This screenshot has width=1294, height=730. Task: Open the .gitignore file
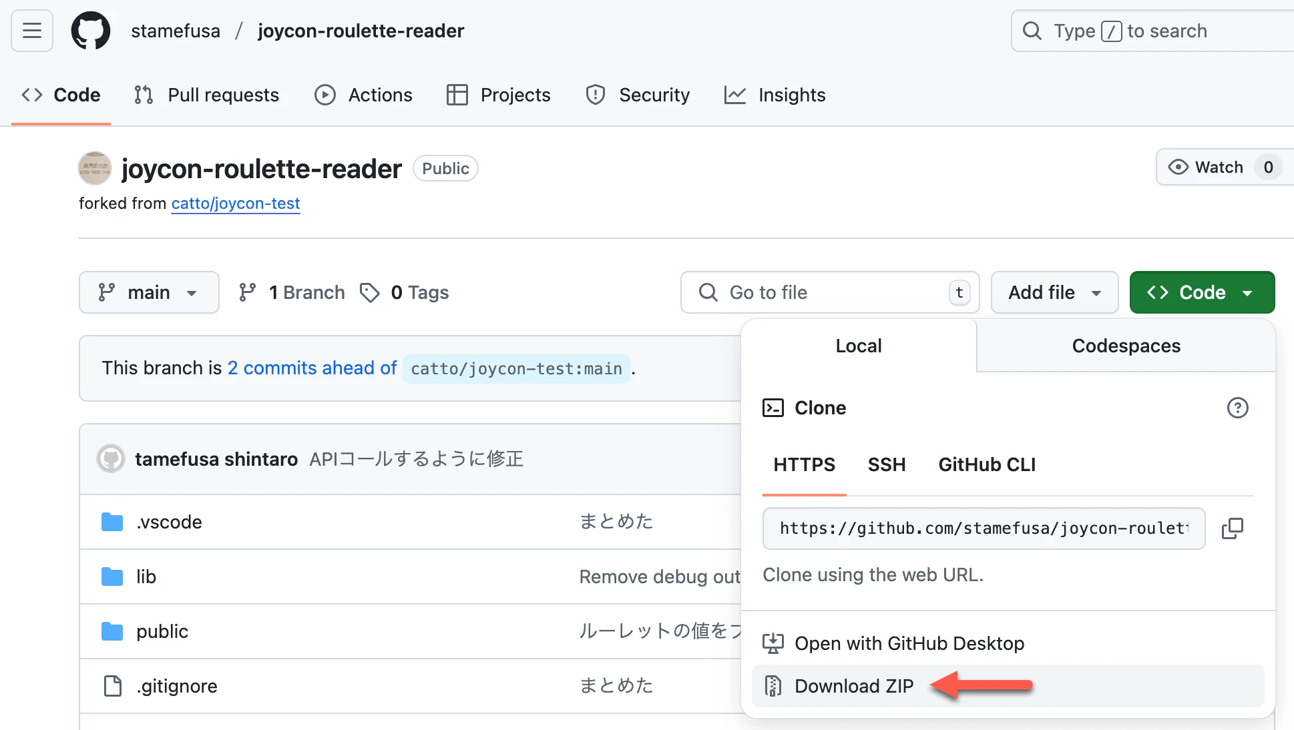pos(176,686)
